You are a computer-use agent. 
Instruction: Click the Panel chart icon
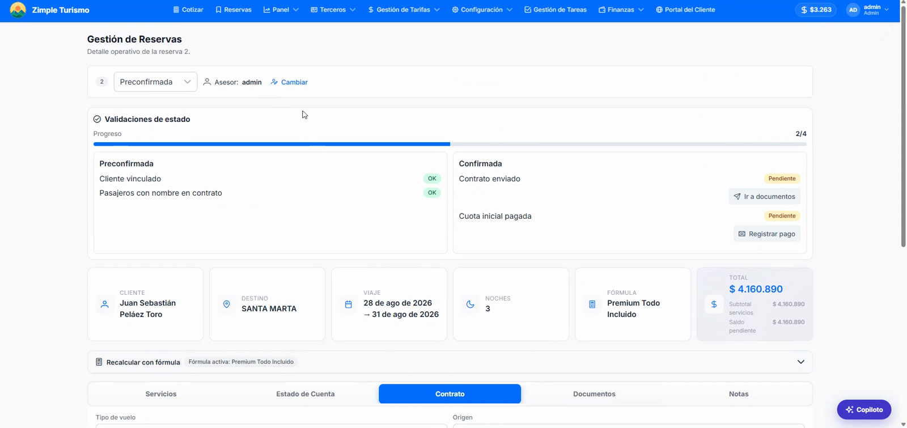[x=267, y=10]
